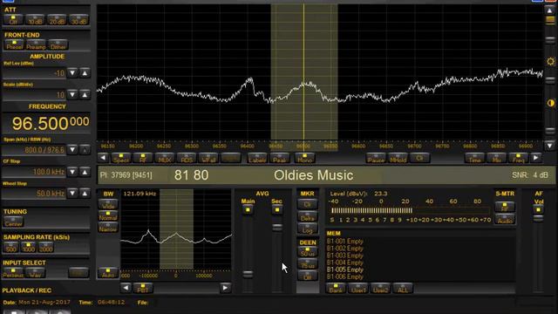This screenshot has width=558, height=314.
Task: Click the Peak button
Action: click(280, 158)
